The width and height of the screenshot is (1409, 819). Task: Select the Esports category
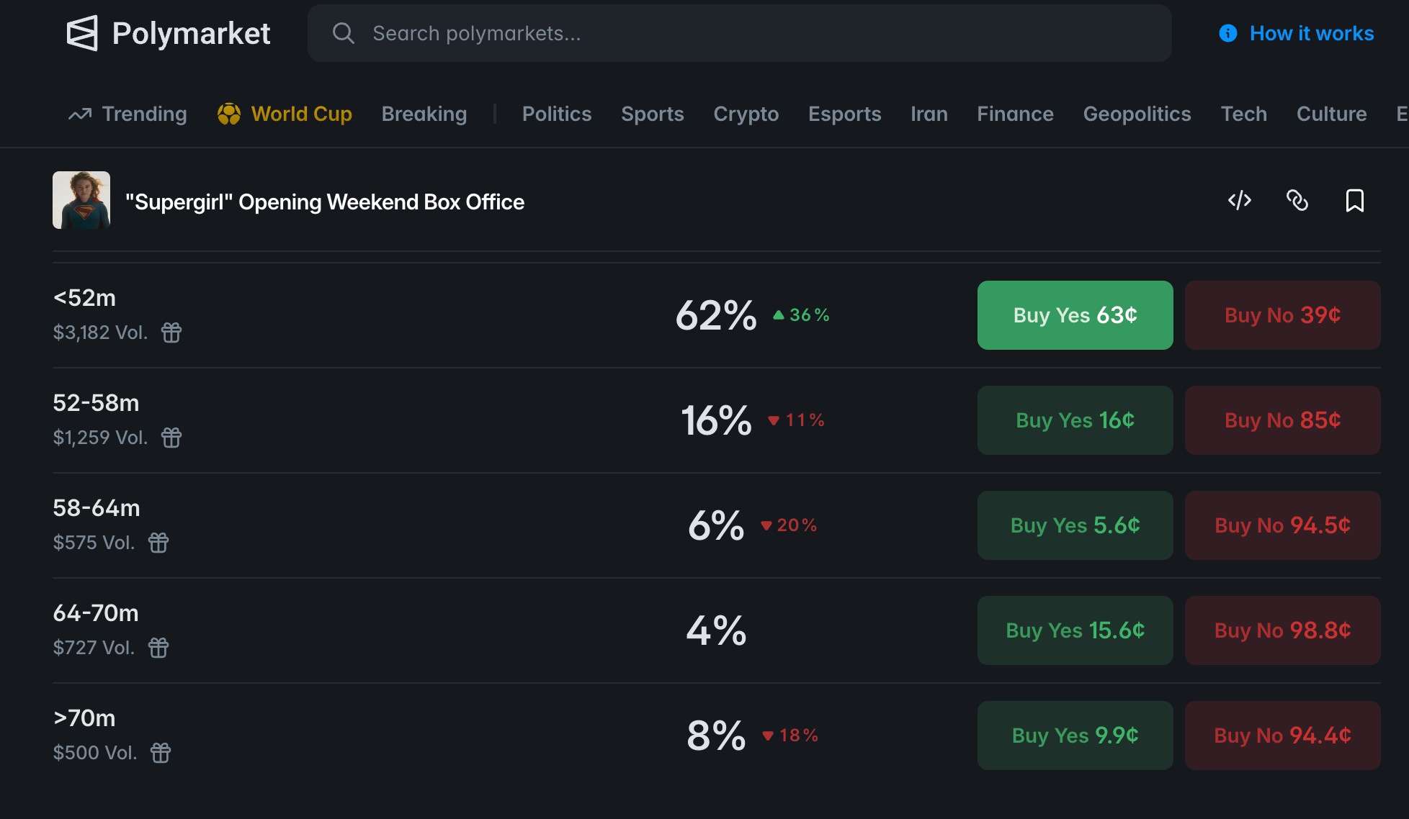pyautogui.click(x=845, y=114)
